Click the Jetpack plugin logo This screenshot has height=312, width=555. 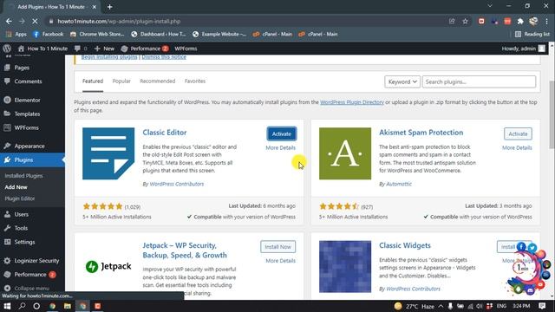108,266
